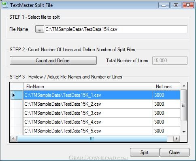Click the vertical scrollbar thumb in grid
This screenshot has height=161, width=196.
[x=183, y=105]
